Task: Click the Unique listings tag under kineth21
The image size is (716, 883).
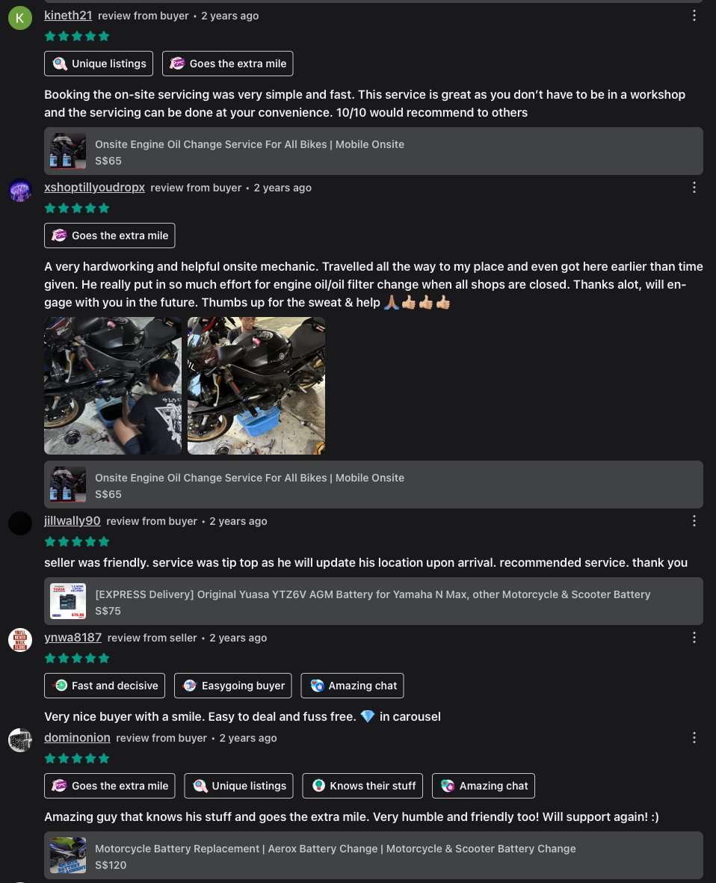Action: [99, 64]
